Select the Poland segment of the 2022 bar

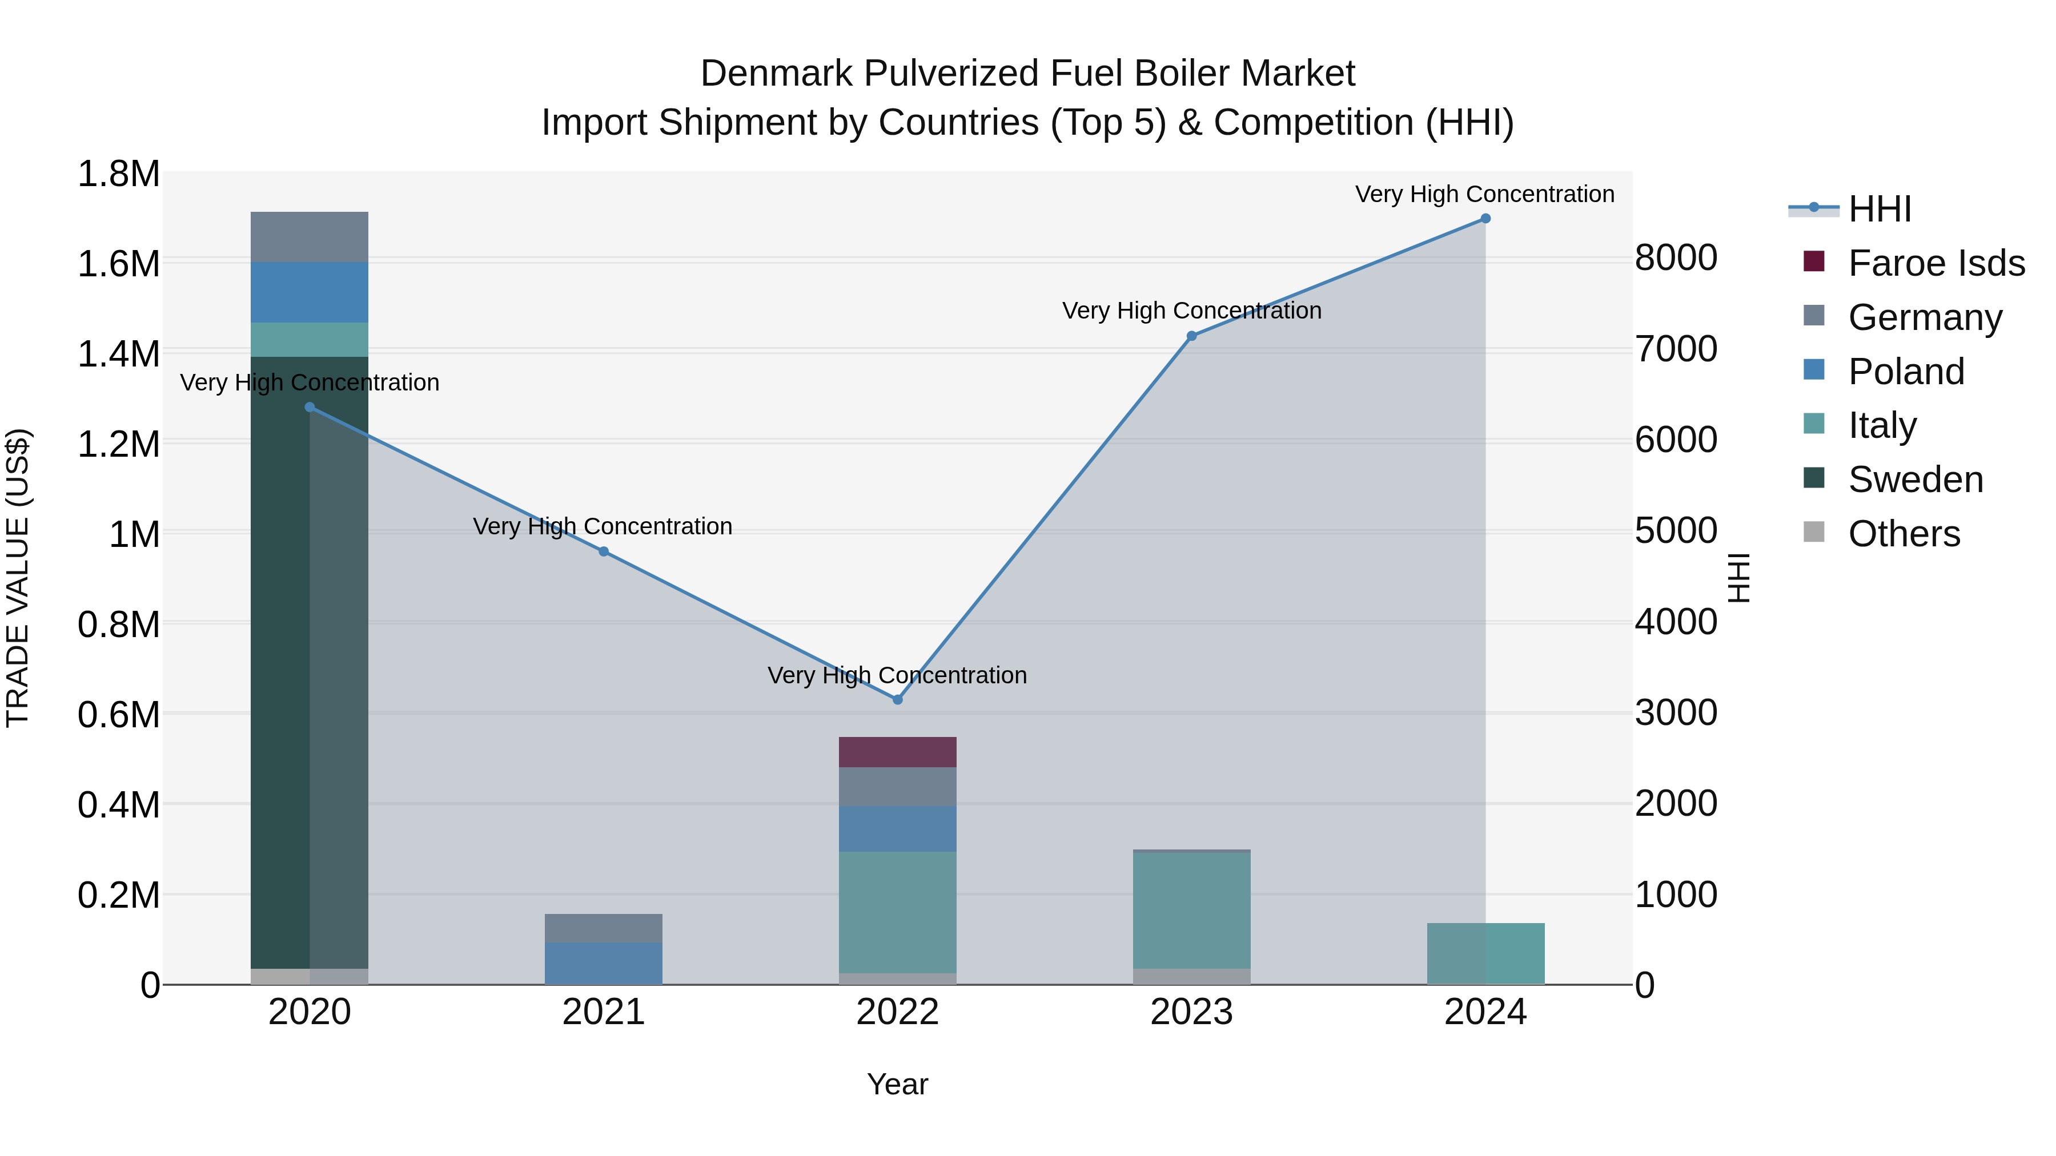tap(897, 829)
